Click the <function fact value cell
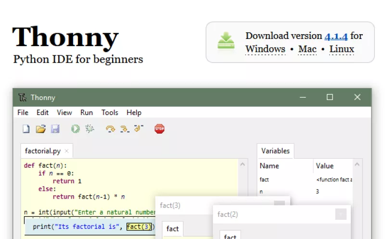The image size is (385, 239). pos(334,180)
